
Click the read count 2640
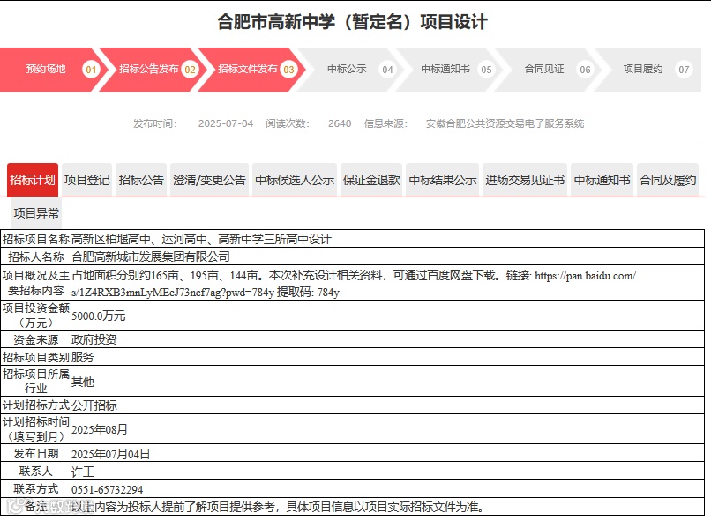[340, 123]
